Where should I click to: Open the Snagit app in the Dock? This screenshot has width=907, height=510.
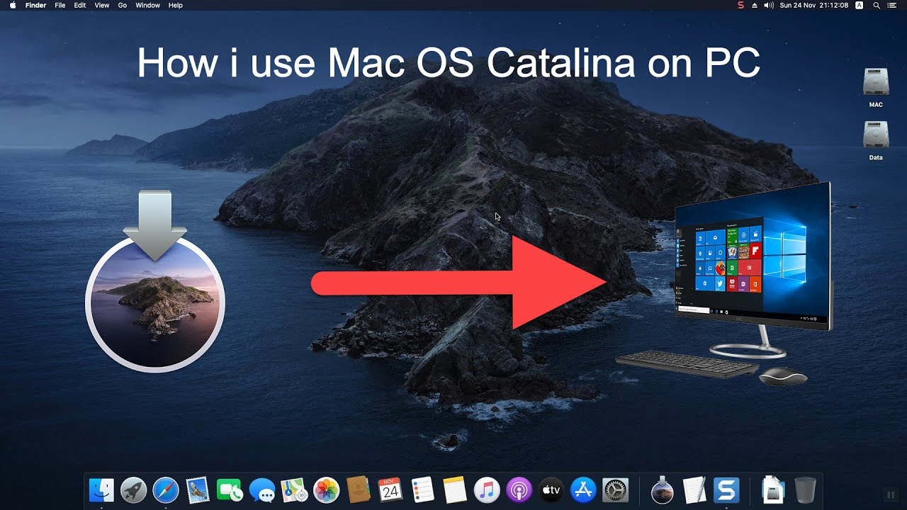[x=727, y=489]
